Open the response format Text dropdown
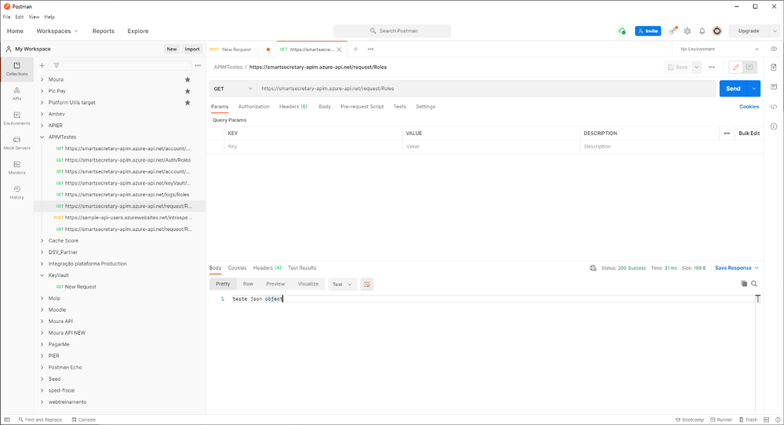The image size is (784, 425). [x=342, y=284]
